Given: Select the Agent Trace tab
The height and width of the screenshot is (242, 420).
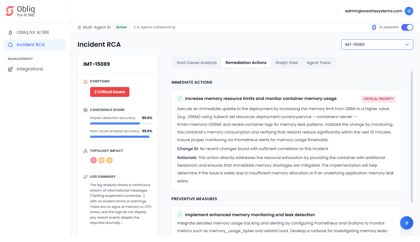Looking at the screenshot, I should click(x=319, y=63).
